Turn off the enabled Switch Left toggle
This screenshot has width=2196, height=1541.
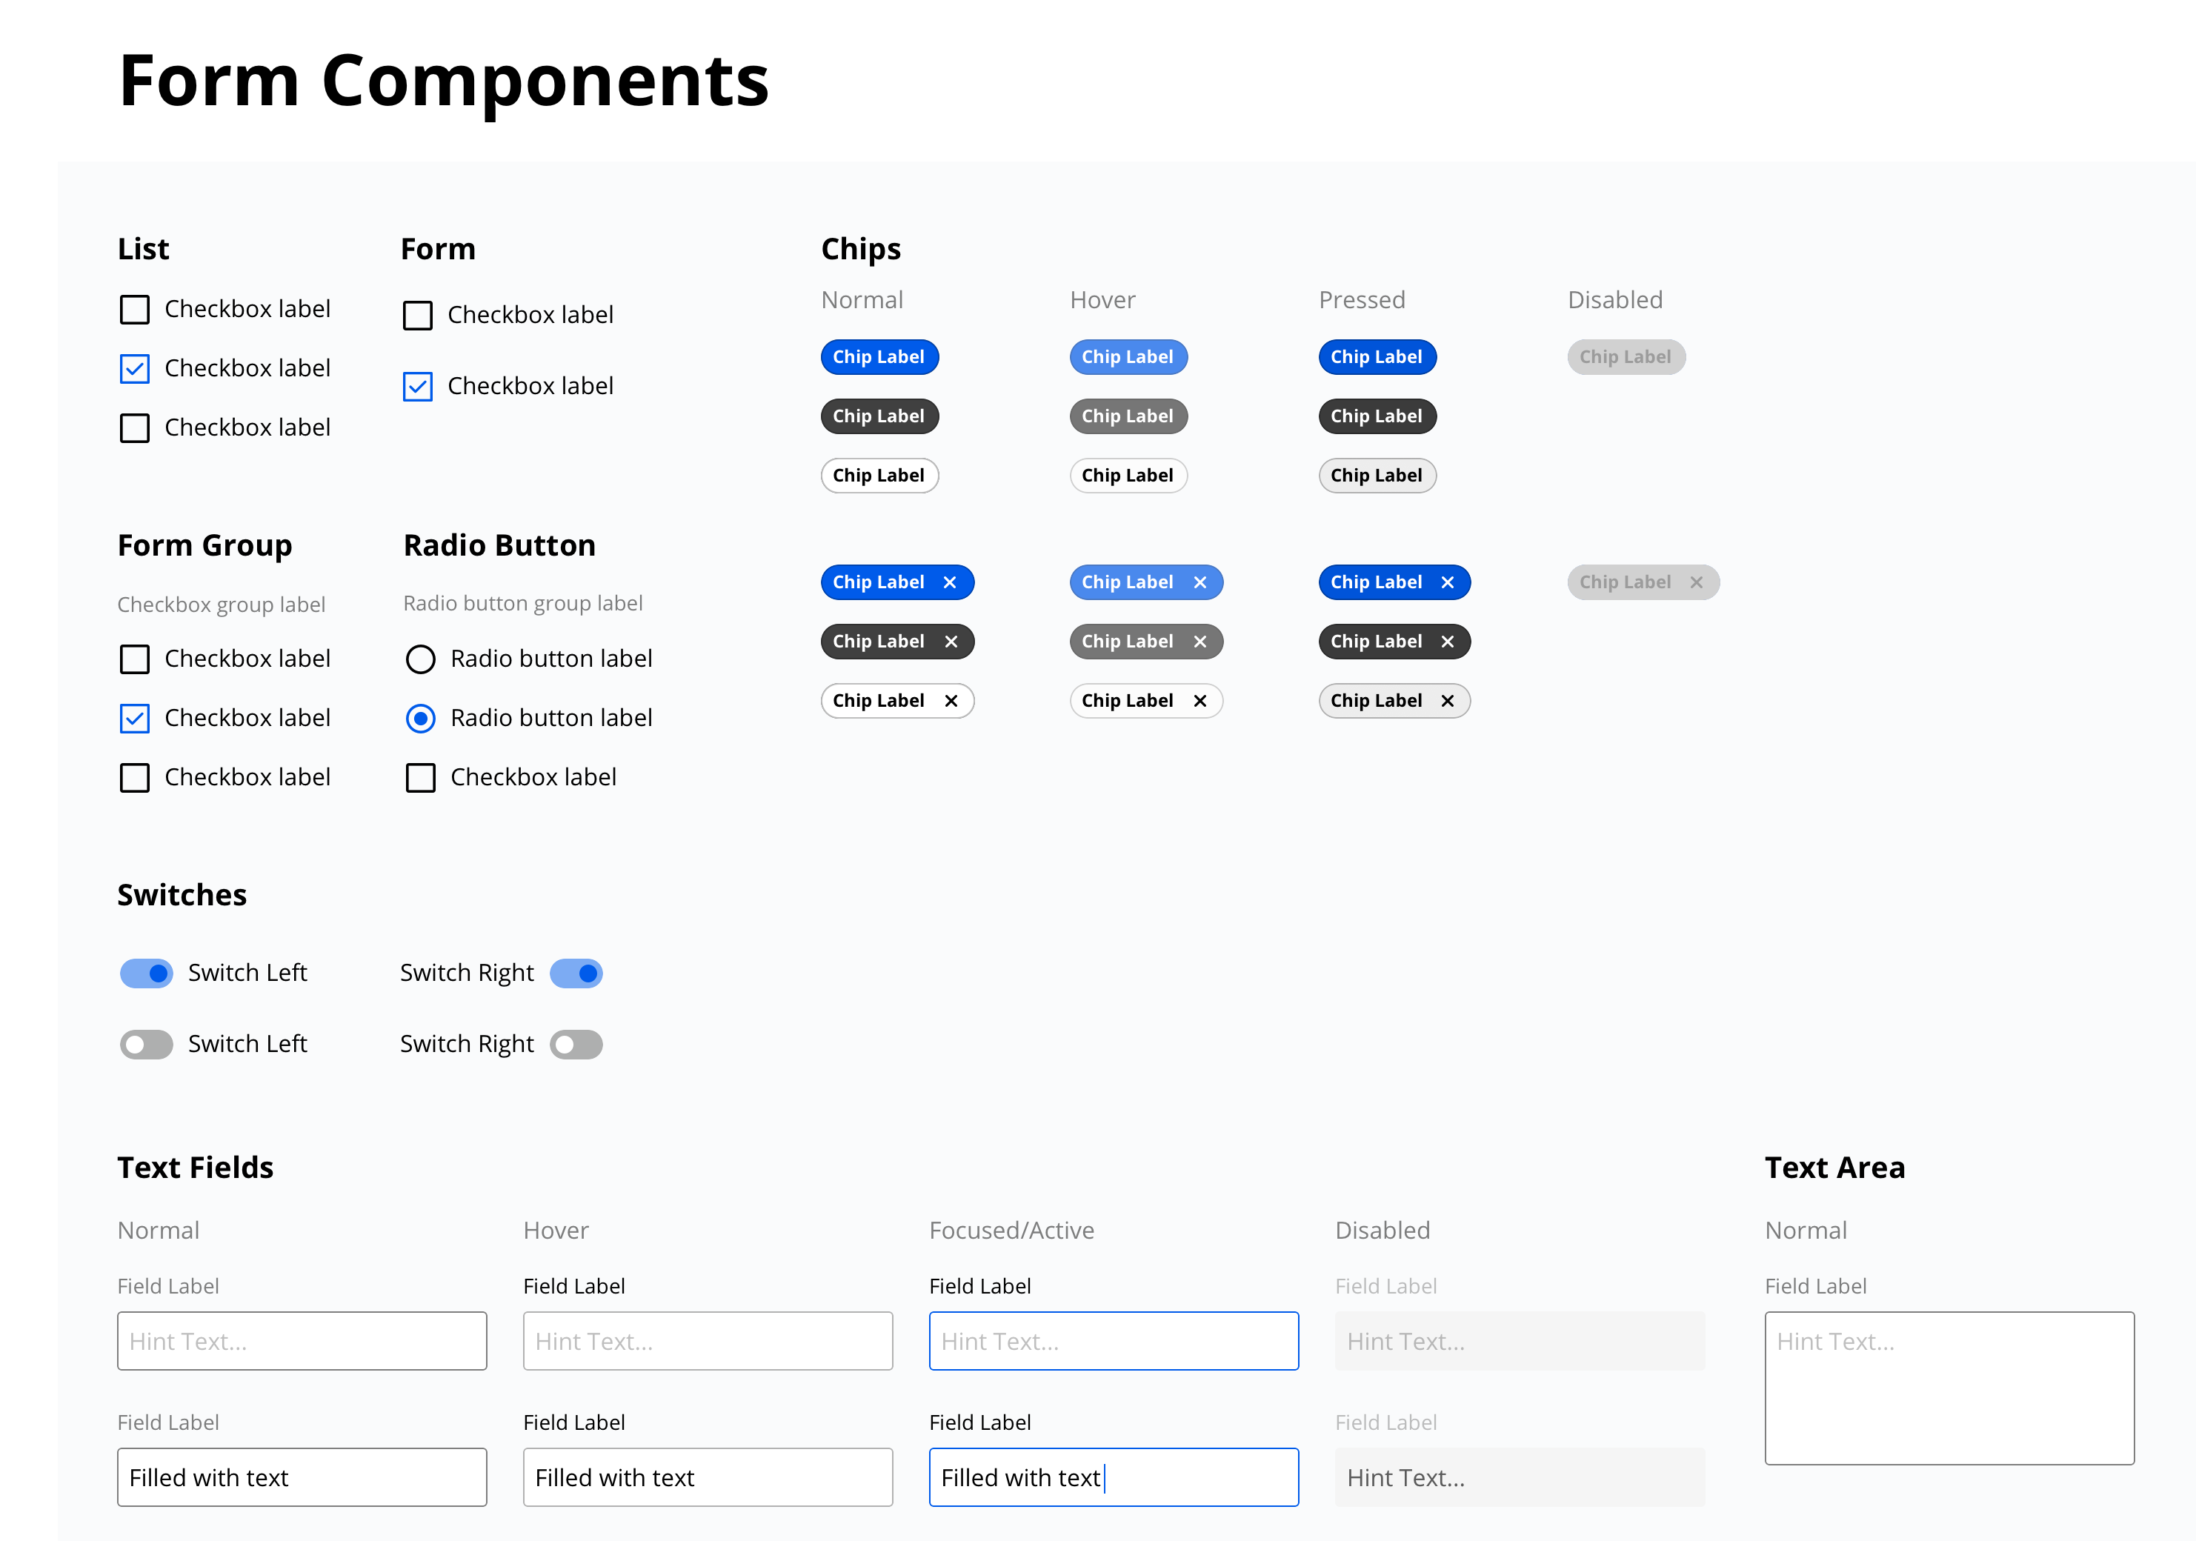(147, 973)
